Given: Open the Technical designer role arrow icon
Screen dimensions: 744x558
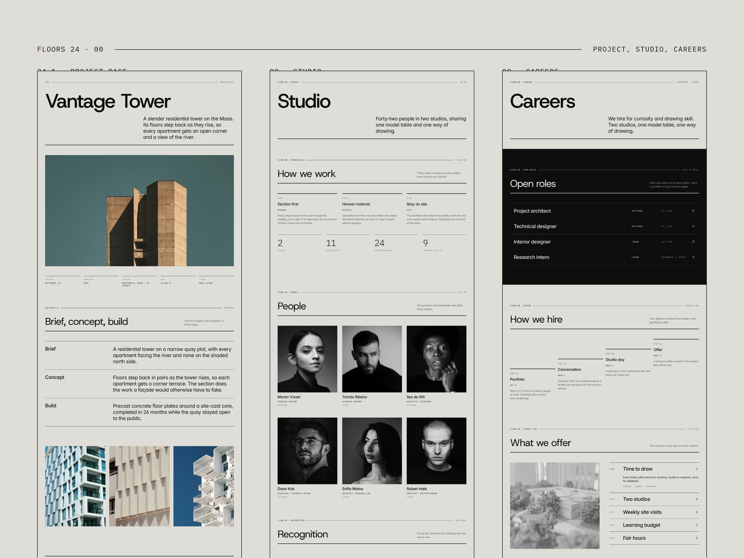Looking at the screenshot, I should [693, 226].
